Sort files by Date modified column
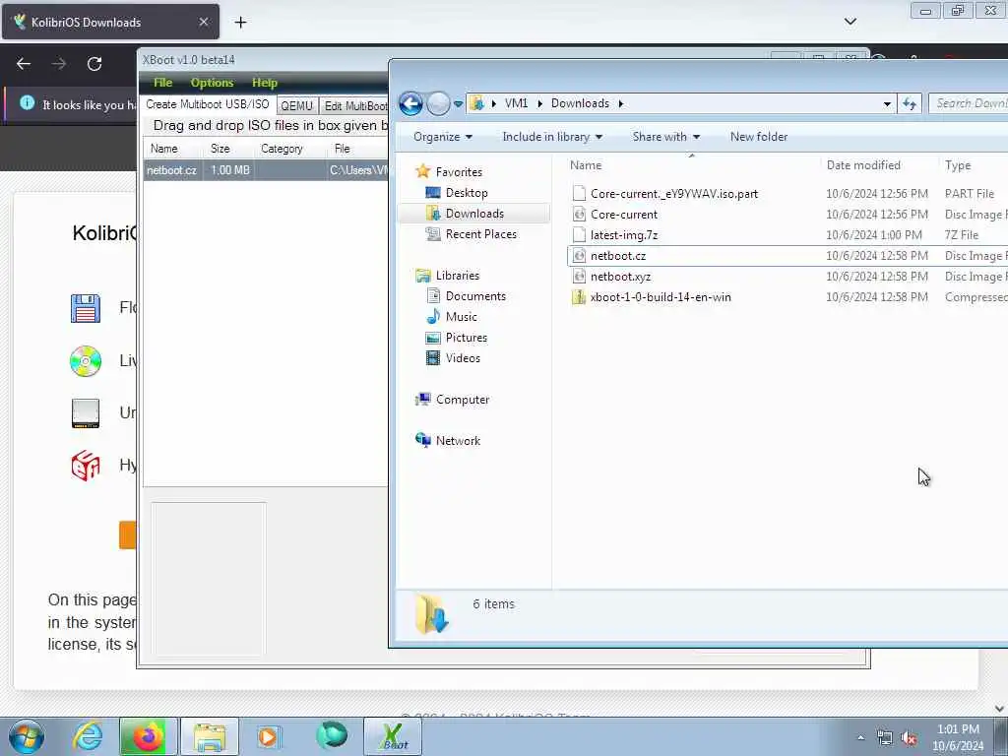 [879, 165]
